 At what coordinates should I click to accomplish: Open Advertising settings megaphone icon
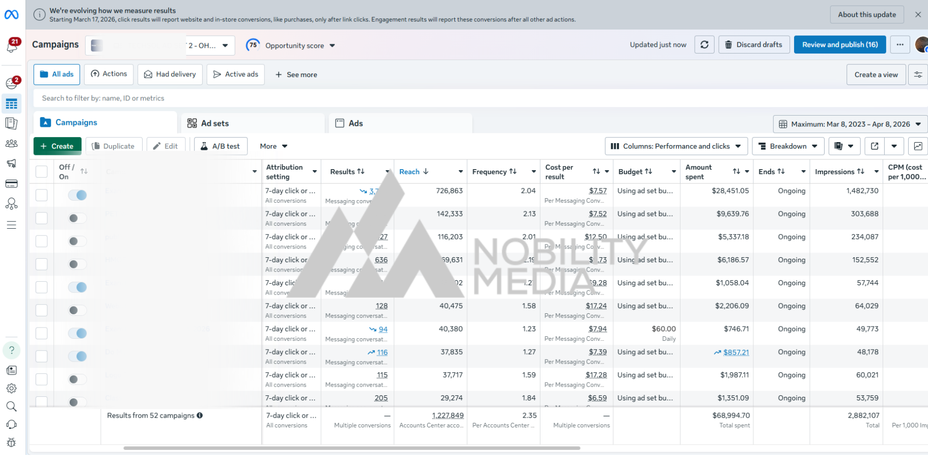coord(12,164)
